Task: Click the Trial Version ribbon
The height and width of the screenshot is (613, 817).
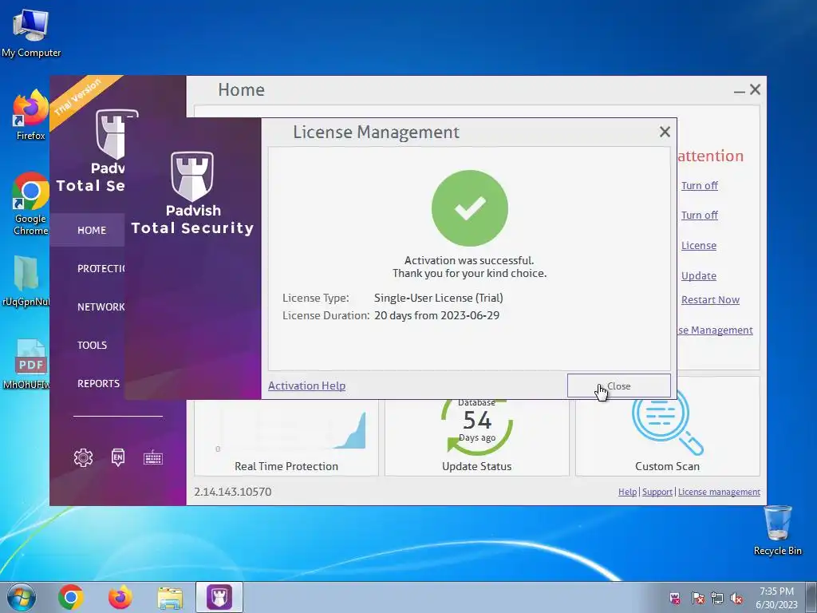Action: [x=78, y=97]
